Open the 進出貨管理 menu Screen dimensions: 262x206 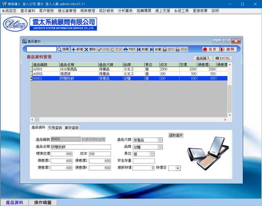[x=67, y=11]
